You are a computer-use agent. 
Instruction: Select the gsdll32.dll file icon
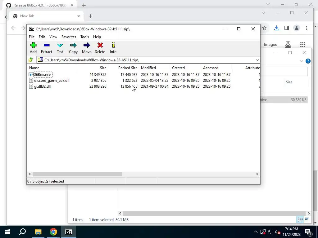click(31, 86)
